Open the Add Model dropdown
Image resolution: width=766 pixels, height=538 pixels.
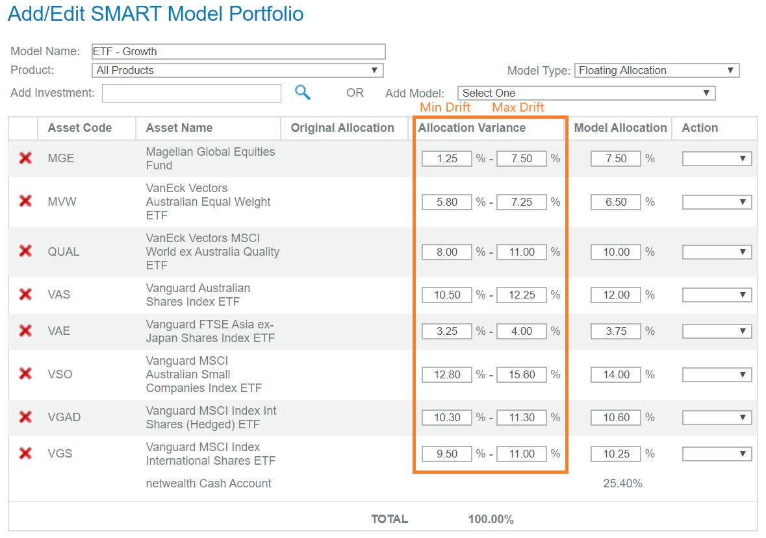(x=586, y=93)
